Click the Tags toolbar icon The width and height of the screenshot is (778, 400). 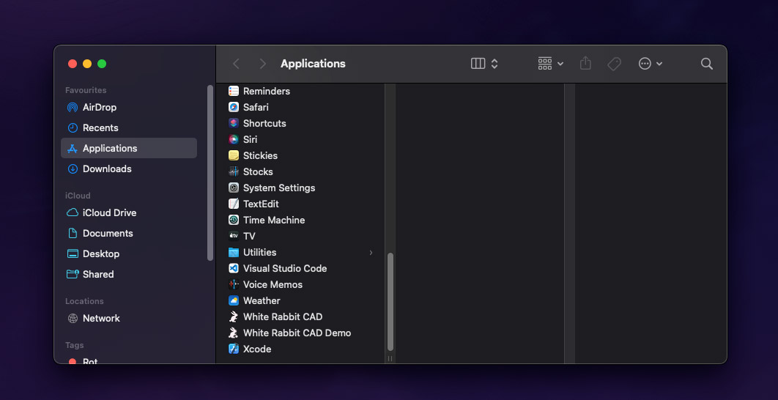614,64
